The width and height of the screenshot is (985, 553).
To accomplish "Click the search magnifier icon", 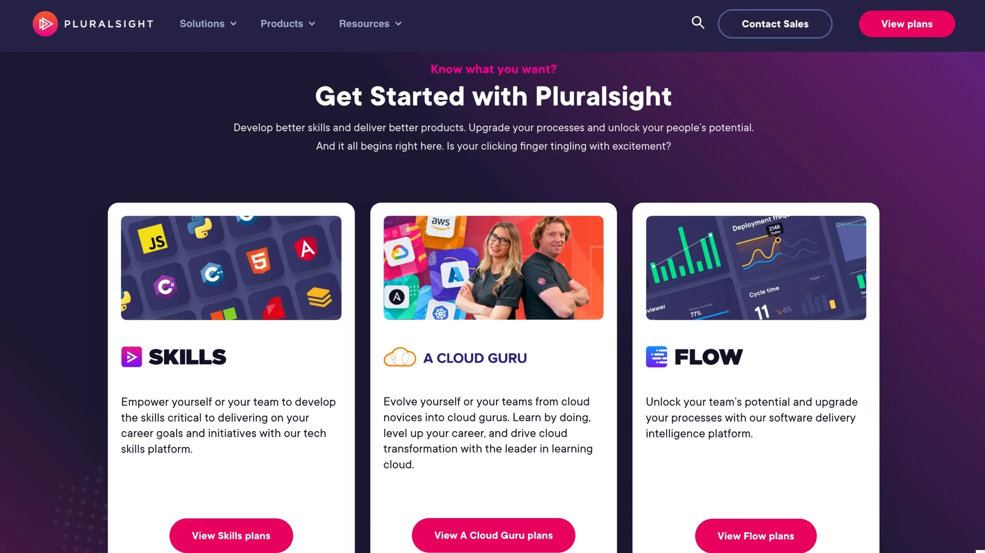I will [698, 23].
